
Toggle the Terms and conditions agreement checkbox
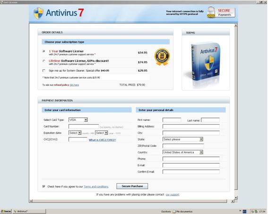point(44,186)
